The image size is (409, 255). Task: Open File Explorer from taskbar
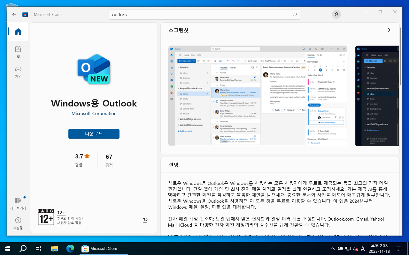pos(55,248)
